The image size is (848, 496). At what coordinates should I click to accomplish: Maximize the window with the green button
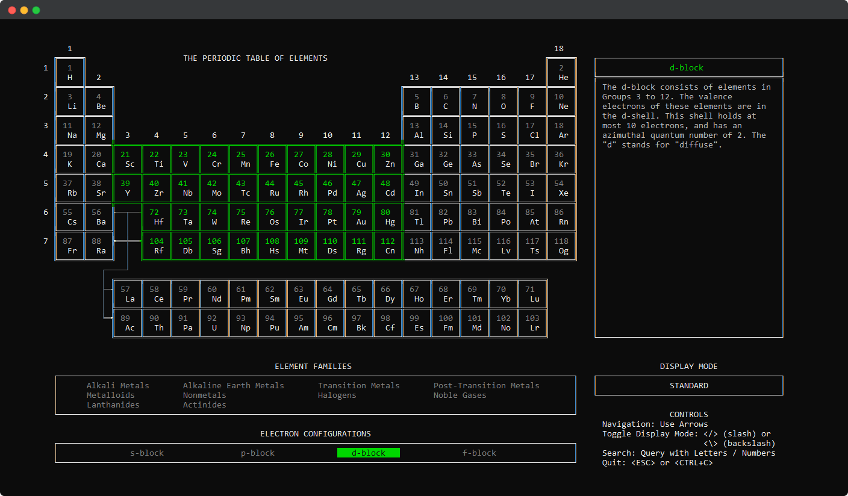pos(36,10)
